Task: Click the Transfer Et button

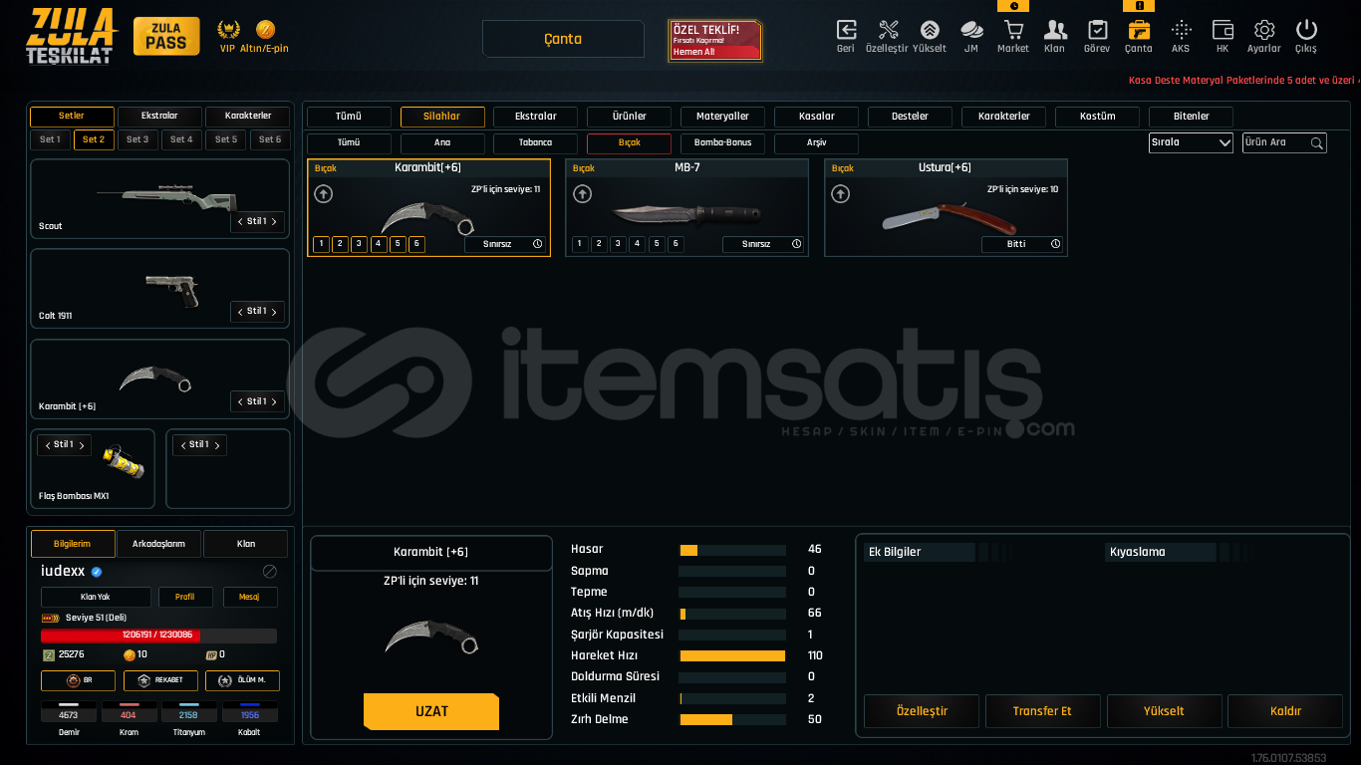Action: (1042, 711)
